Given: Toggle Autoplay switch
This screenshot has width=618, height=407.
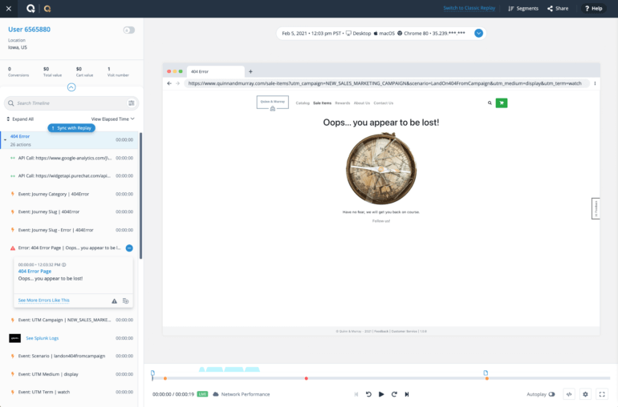Looking at the screenshot, I should click(551, 394).
